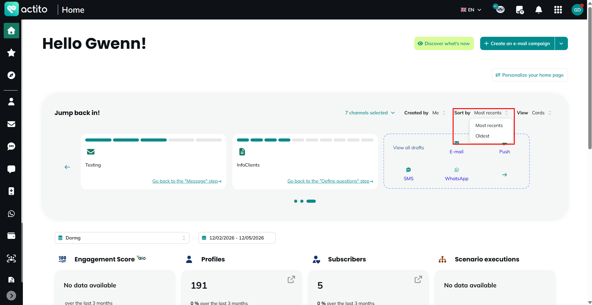
Task: Select Oldest sort option
Action: click(483, 136)
